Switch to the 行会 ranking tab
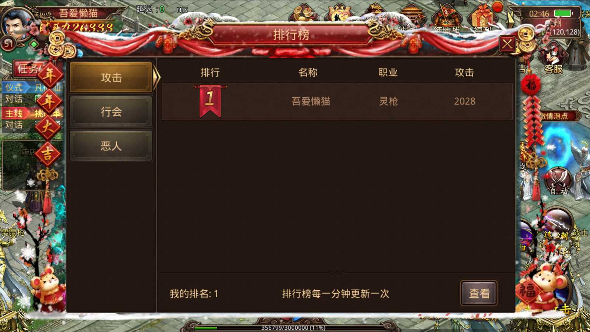This screenshot has height=332, width=590. pyautogui.click(x=111, y=112)
